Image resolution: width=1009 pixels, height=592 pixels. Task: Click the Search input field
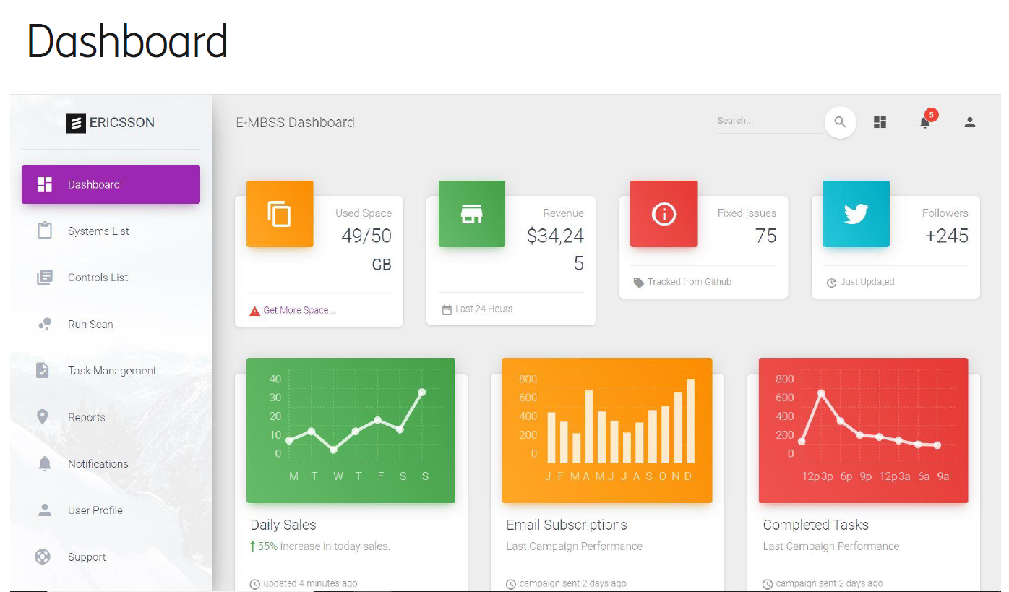(768, 121)
